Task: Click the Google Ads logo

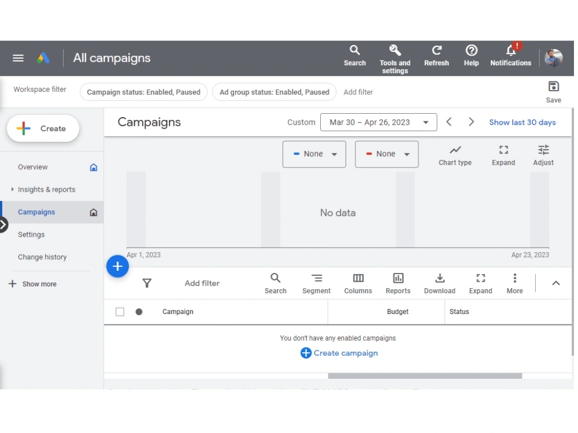Action: (x=43, y=58)
